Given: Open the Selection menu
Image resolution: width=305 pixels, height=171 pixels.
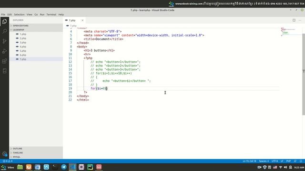Looking at the screenshot, I should pos(19,15).
